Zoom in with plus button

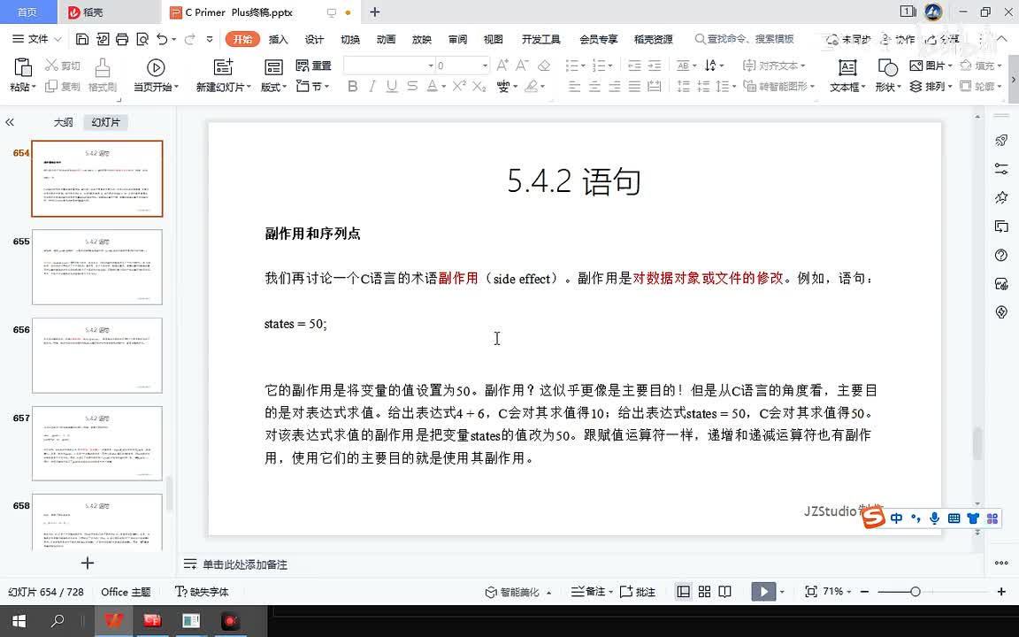[x=1001, y=592]
